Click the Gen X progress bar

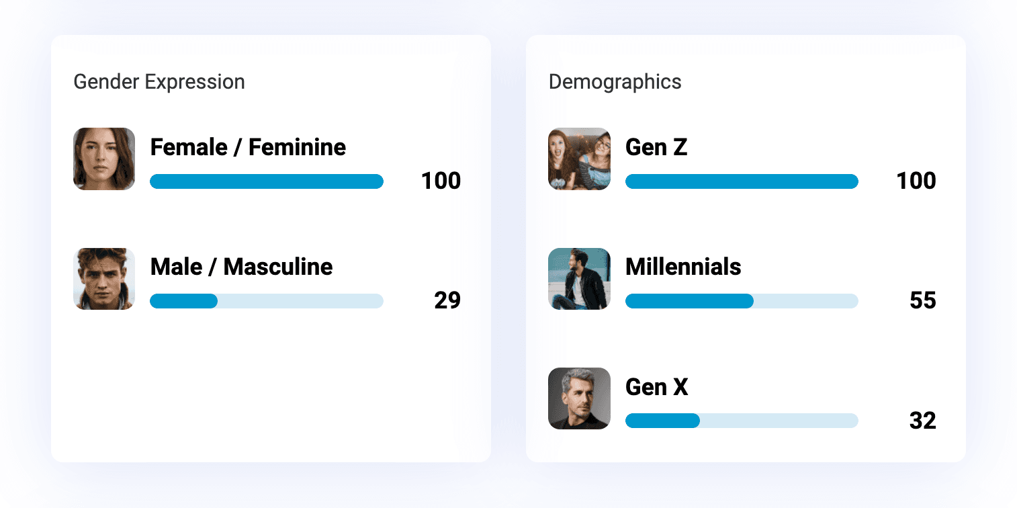click(x=742, y=421)
